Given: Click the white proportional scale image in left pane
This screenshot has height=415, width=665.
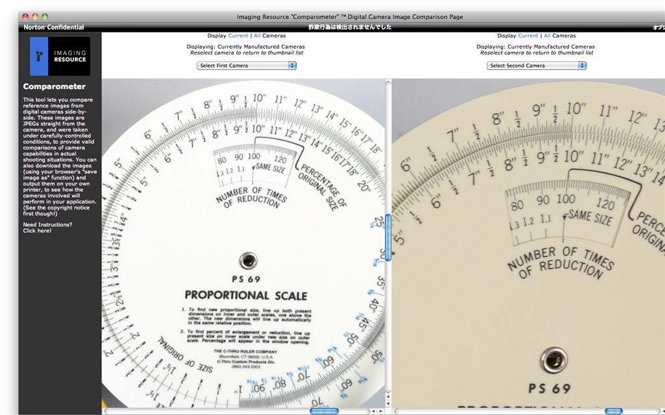Looking at the screenshot, I should (x=243, y=243).
